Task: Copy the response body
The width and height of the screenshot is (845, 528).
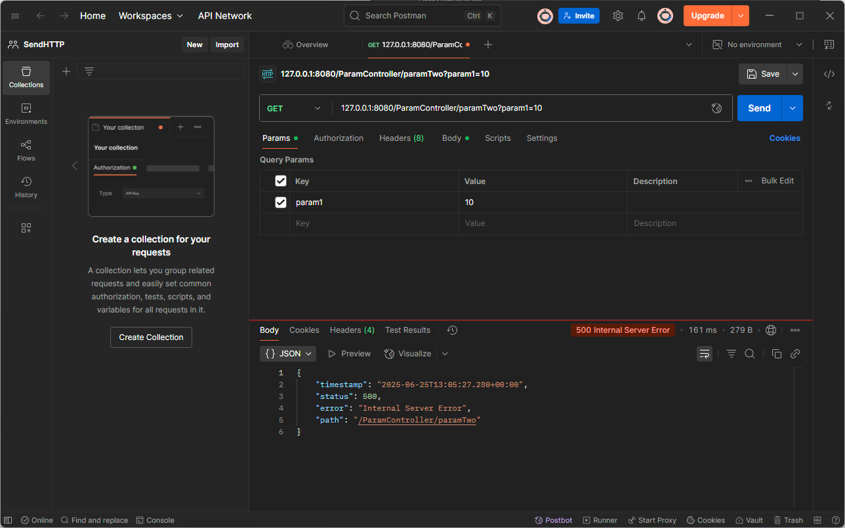Action: click(777, 354)
